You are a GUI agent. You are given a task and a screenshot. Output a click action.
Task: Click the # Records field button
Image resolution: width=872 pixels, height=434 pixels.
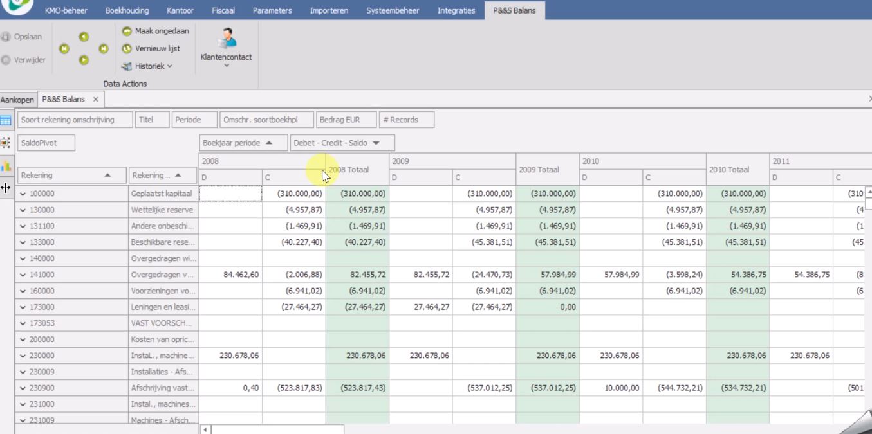407,120
